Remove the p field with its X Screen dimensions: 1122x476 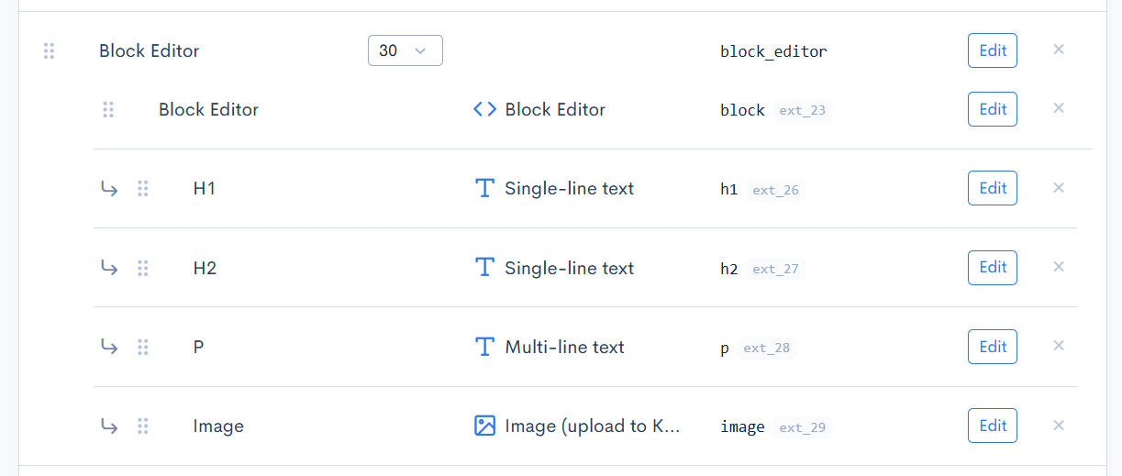[1059, 346]
